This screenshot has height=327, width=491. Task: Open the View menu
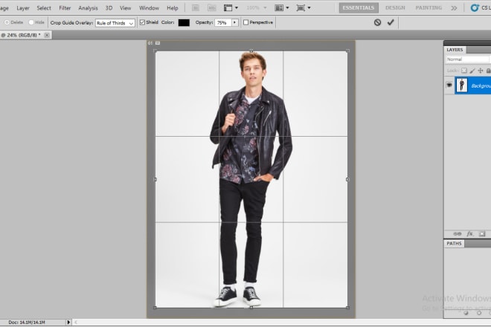(x=125, y=8)
